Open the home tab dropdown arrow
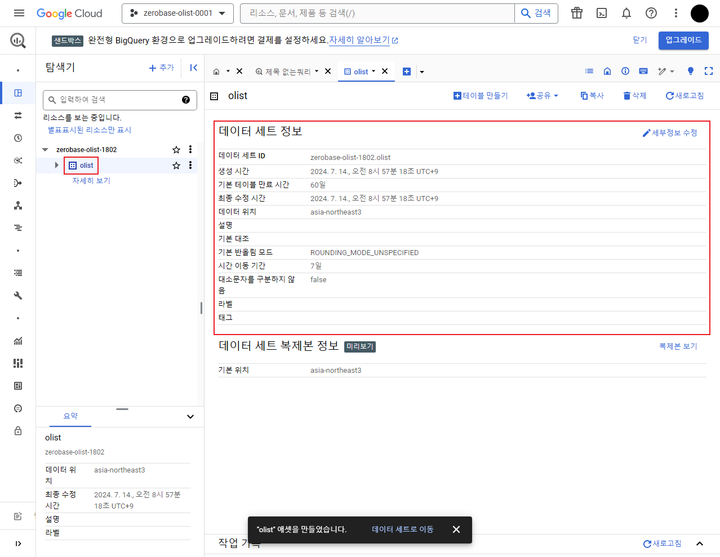The width and height of the screenshot is (720, 557). [228, 72]
